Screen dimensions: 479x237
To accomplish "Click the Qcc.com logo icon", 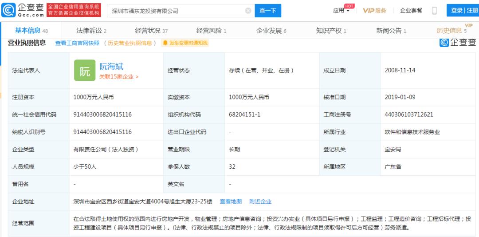I will point(8,10).
